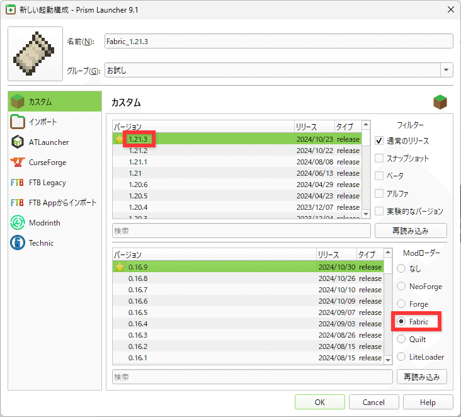Select loader version 0.16.2

(x=248, y=346)
